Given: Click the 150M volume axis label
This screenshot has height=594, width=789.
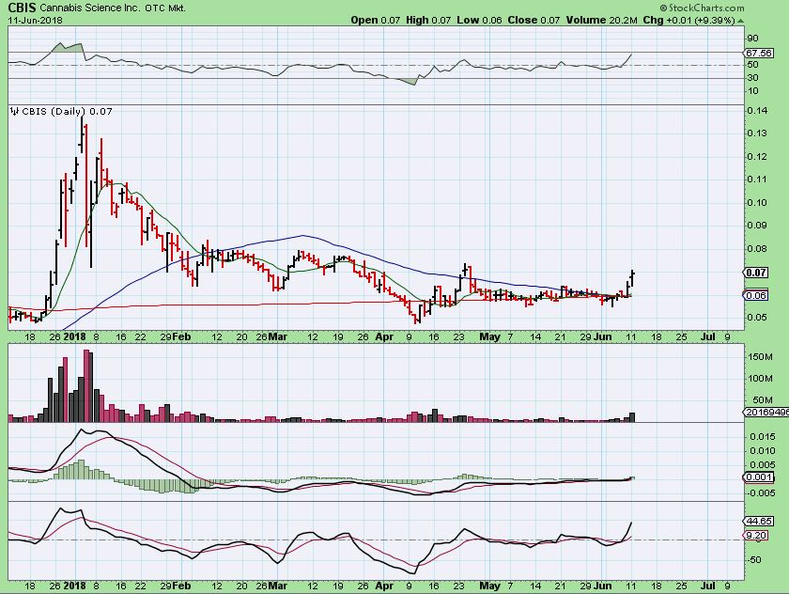Looking at the screenshot, I should click(761, 357).
